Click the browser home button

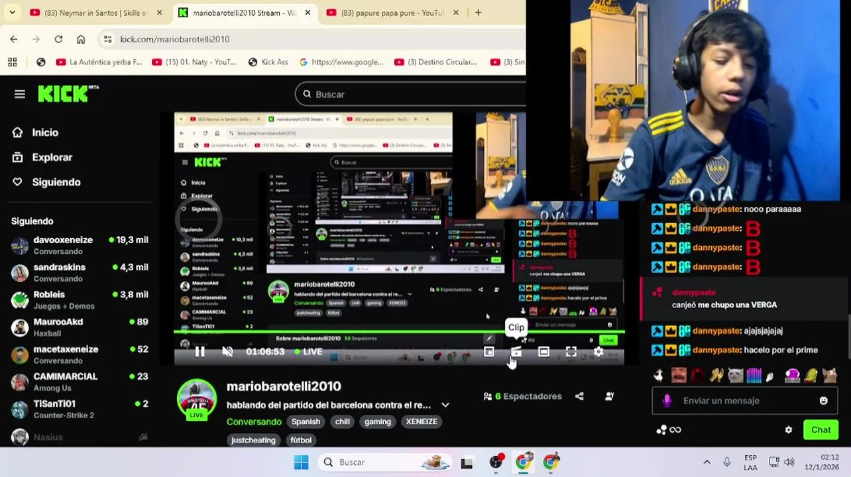81,39
